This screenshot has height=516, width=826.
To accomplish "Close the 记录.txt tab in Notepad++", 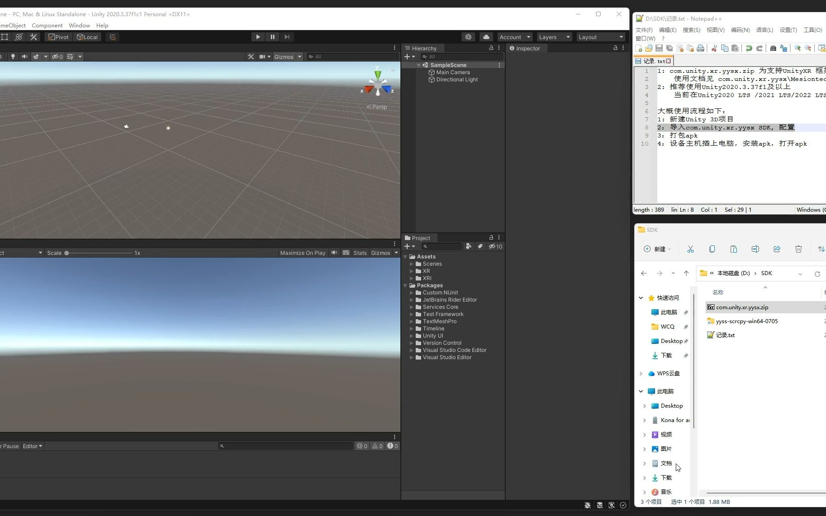I will pyautogui.click(x=669, y=61).
